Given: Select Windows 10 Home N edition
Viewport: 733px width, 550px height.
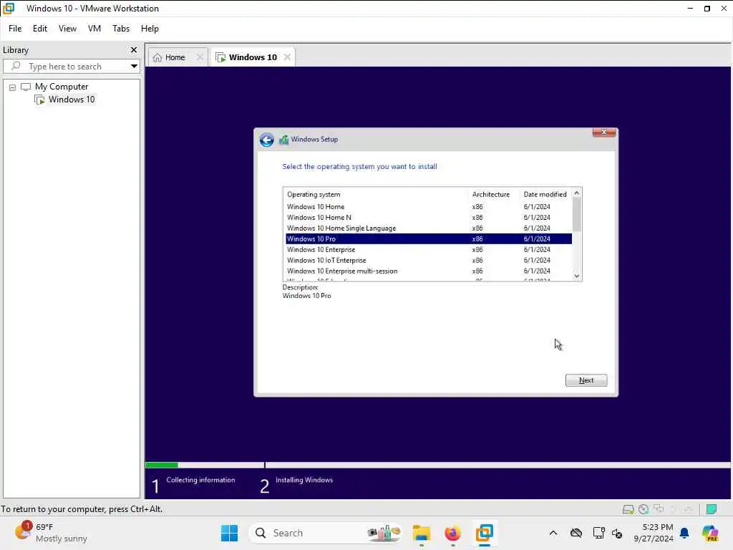Looking at the screenshot, I should 429,217.
